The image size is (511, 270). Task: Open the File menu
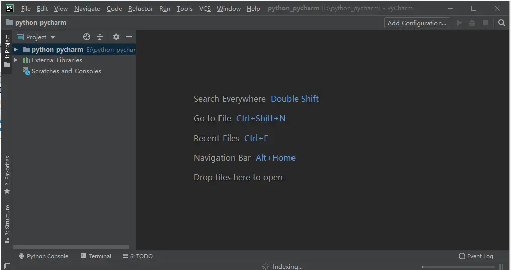[x=26, y=9]
